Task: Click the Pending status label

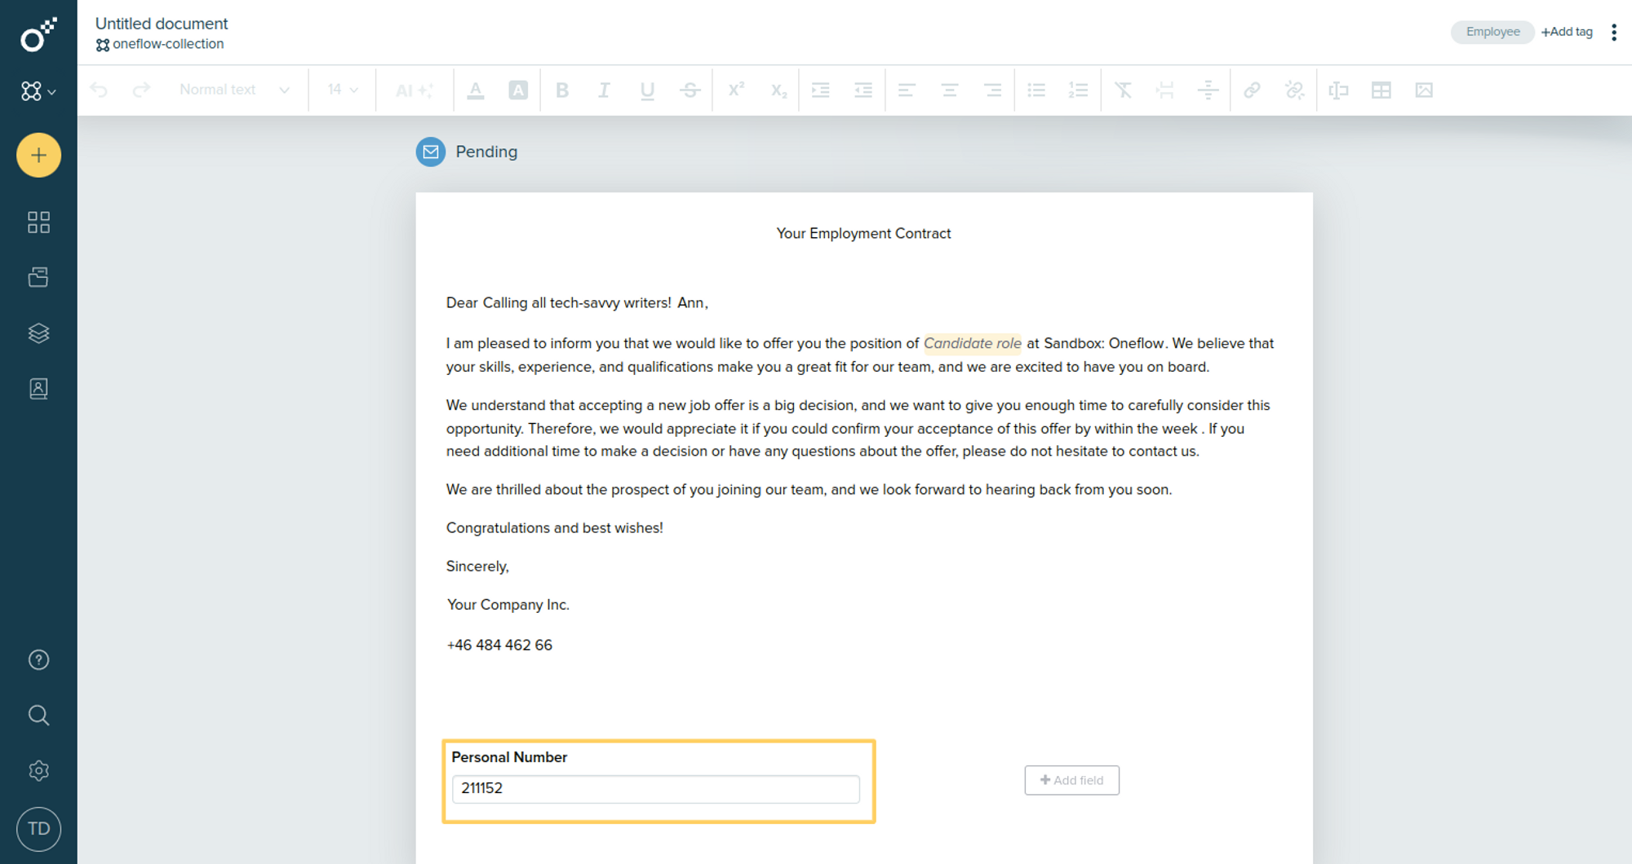Action: [x=486, y=152]
